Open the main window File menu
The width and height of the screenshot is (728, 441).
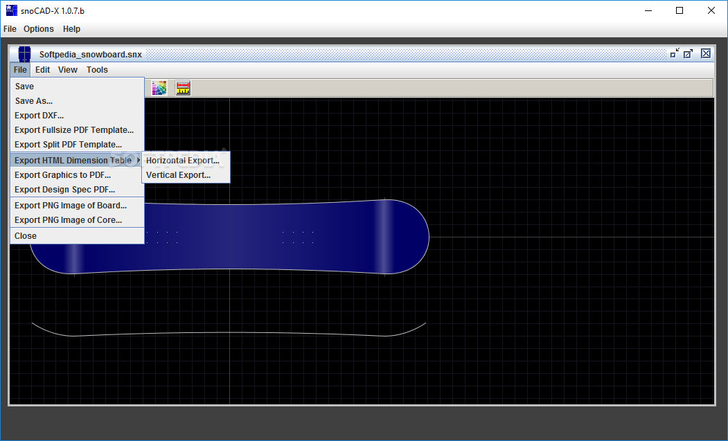pos(10,29)
